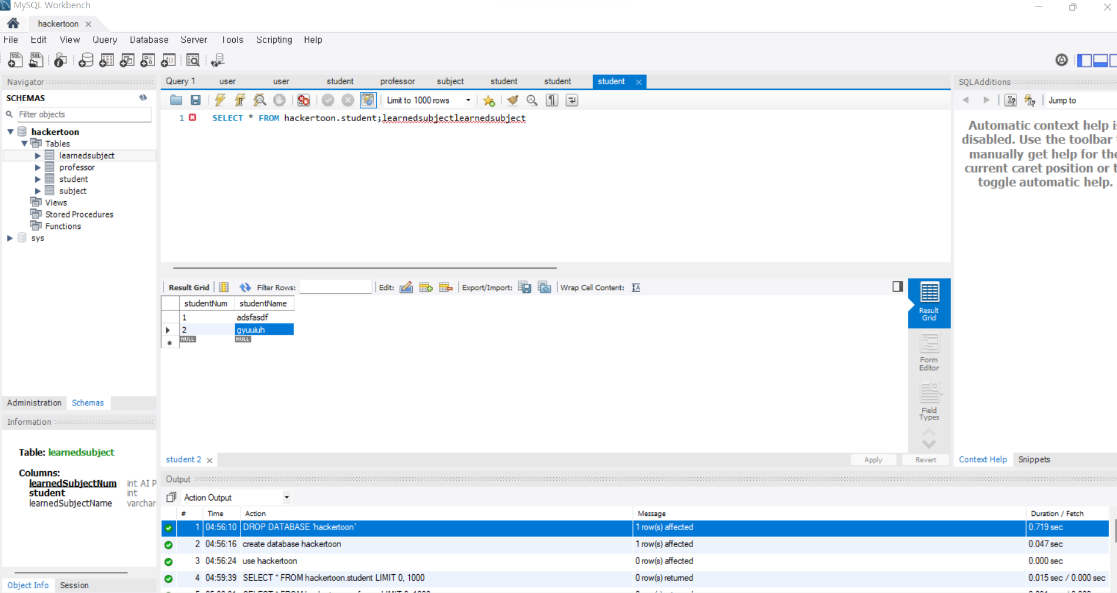Collapse the hackertoon schema
The height and width of the screenshot is (593, 1117).
click(11, 132)
